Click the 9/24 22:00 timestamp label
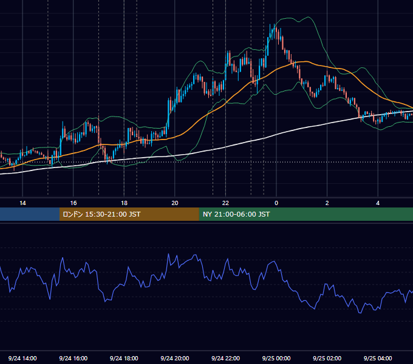Viewport: 413px width, 364px height. tap(225, 358)
